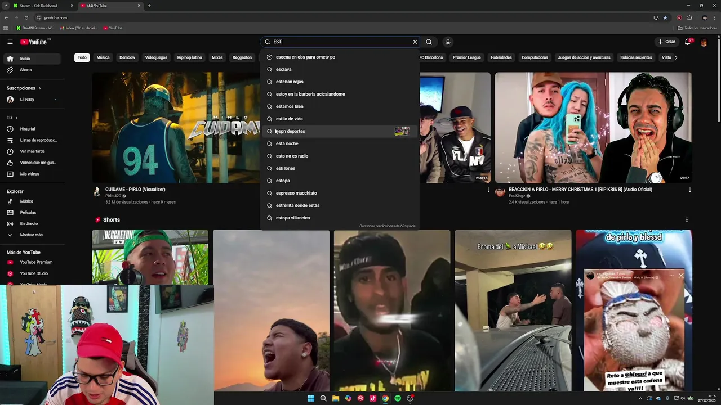Select the Todo filter chip

(82, 57)
